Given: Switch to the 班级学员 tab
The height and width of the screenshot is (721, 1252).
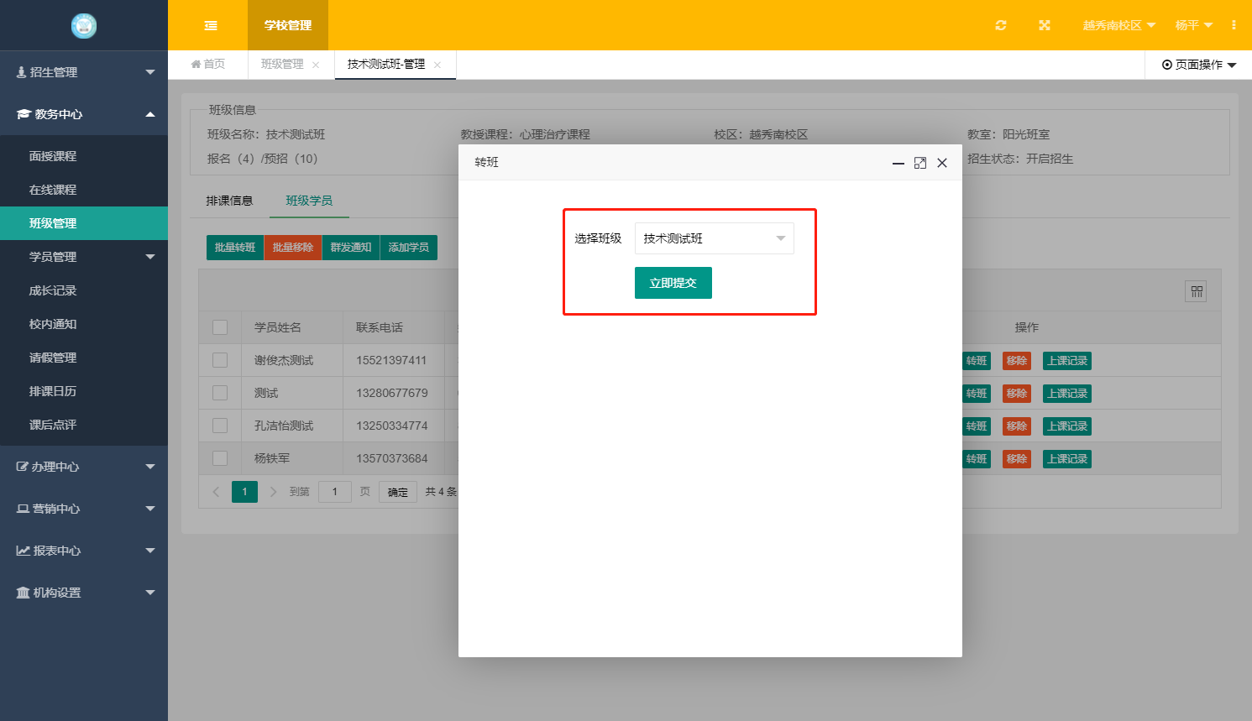Looking at the screenshot, I should [x=309, y=201].
